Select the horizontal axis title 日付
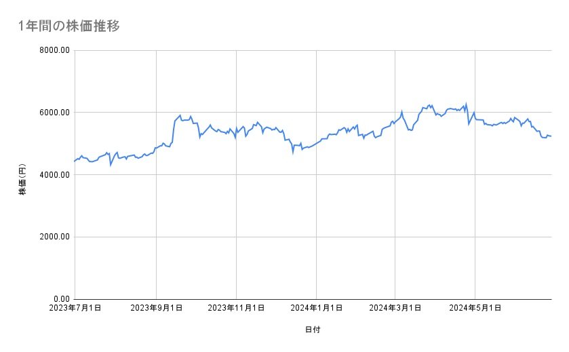The height and width of the screenshot is (352, 569). (x=313, y=330)
